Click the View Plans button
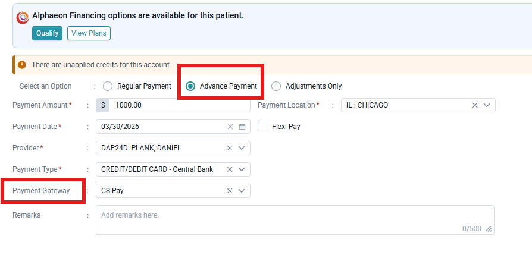Screen dimensions: 532x255 coord(89,33)
